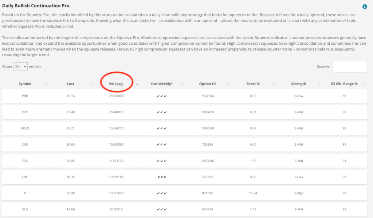Click SLB row weekly checkmarks
The height and width of the screenshot is (218, 373).
162,209
